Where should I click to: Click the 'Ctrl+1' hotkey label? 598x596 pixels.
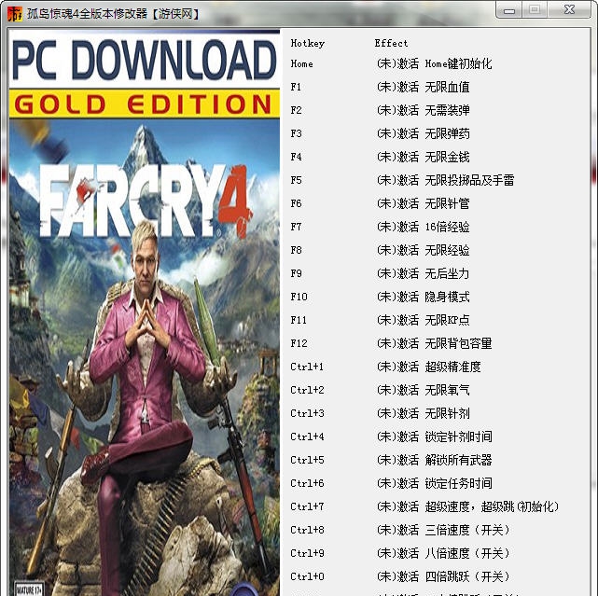[x=307, y=367]
